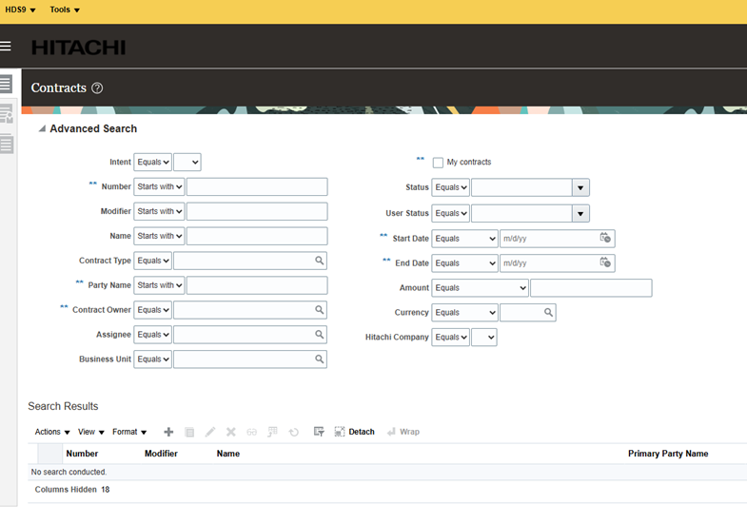This screenshot has width=747, height=524.
Task: Open Hitachi Company value dropdown
Action: (484, 337)
